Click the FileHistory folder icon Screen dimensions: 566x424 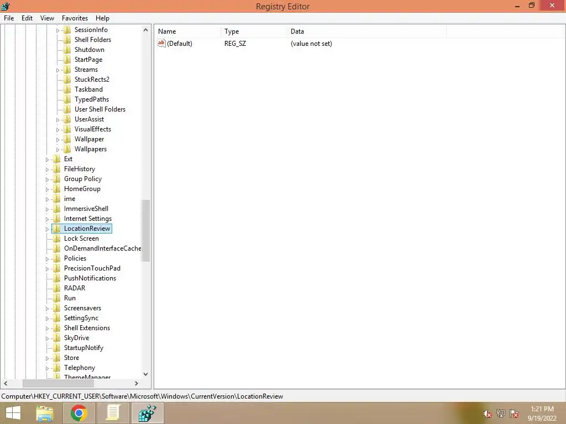point(57,169)
